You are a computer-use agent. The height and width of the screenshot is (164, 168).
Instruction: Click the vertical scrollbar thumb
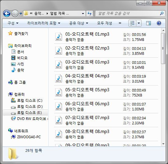click(x=163, y=48)
